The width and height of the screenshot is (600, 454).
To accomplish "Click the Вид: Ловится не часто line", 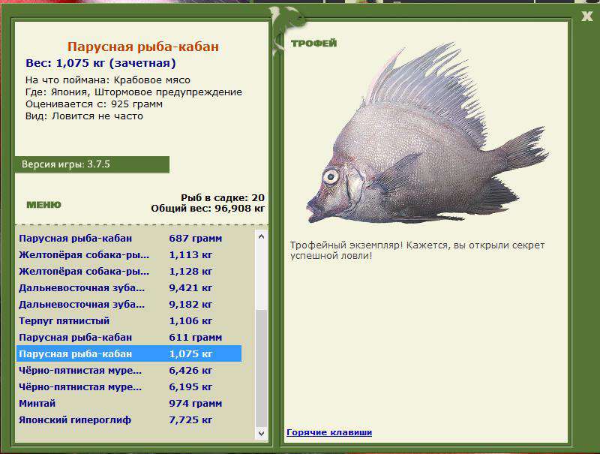I will point(84,116).
